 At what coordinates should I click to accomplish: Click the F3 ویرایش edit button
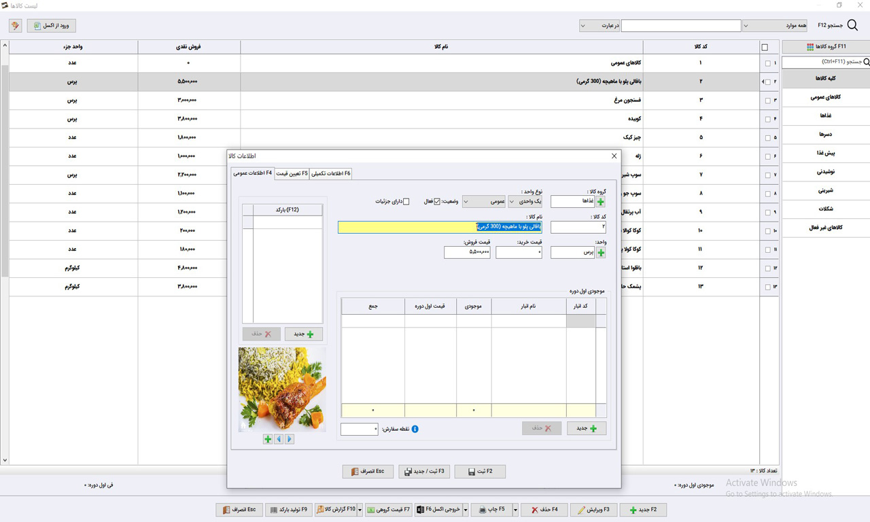pyautogui.click(x=594, y=510)
